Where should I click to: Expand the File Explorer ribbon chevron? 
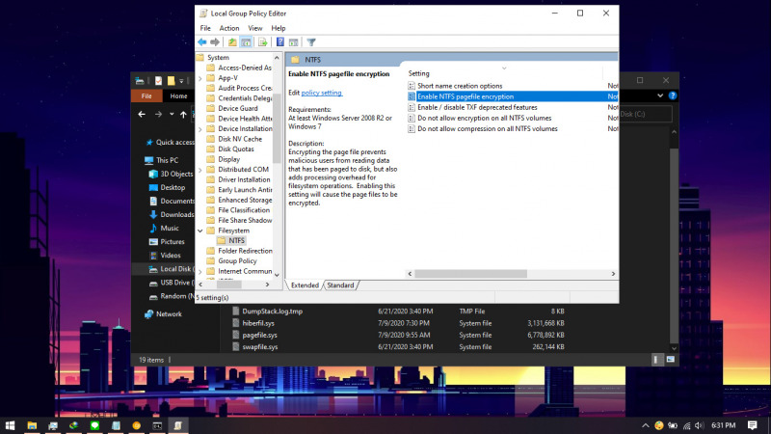point(660,95)
